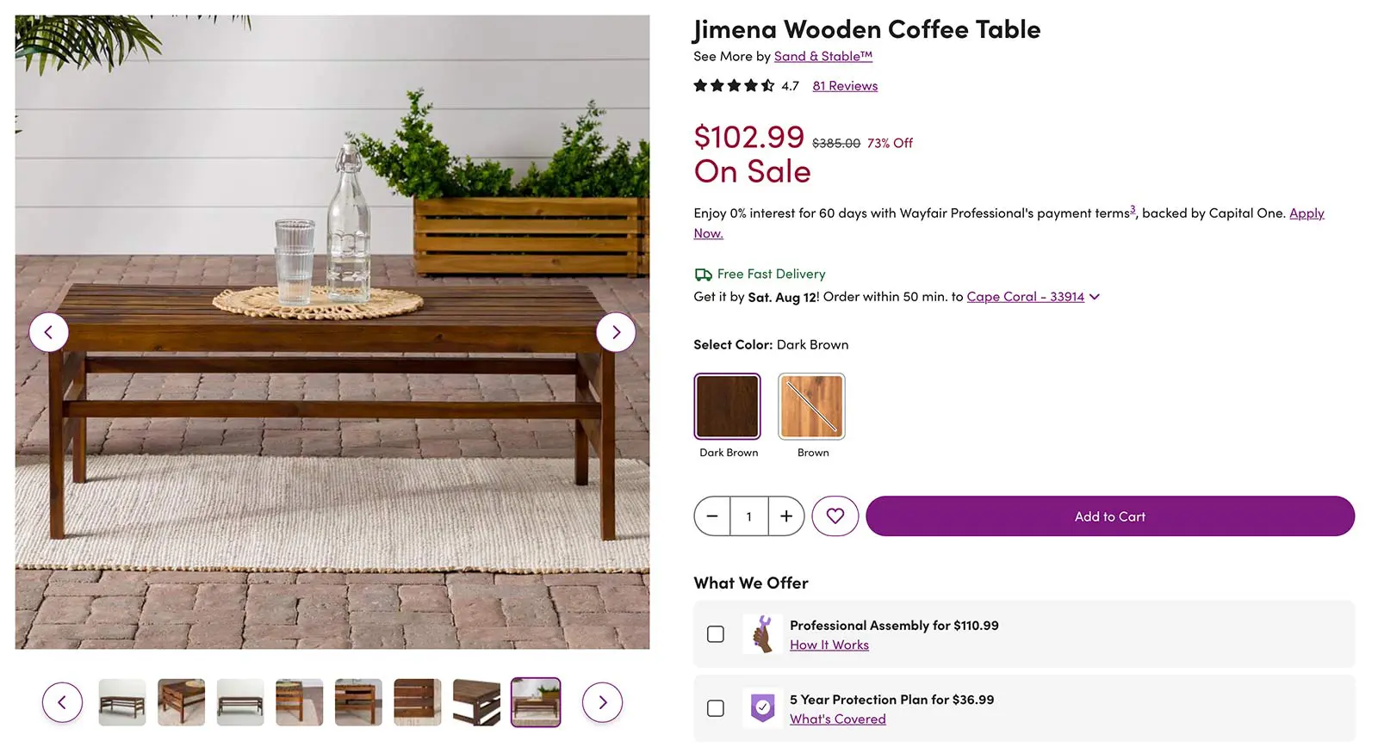Open the 81 Reviews link
Image resolution: width=1378 pixels, height=753 pixels.
[x=845, y=86]
